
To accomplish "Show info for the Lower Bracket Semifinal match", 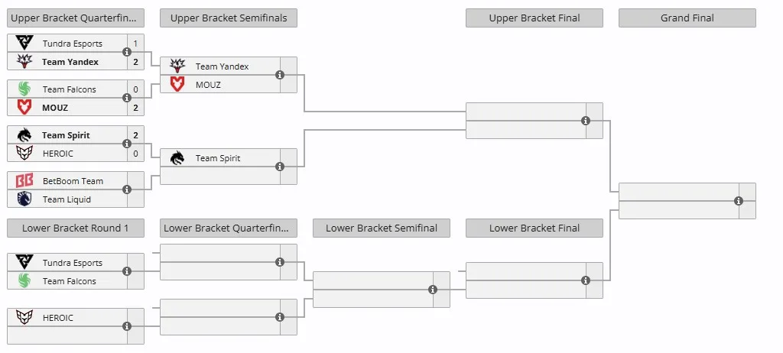I will pos(433,290).
